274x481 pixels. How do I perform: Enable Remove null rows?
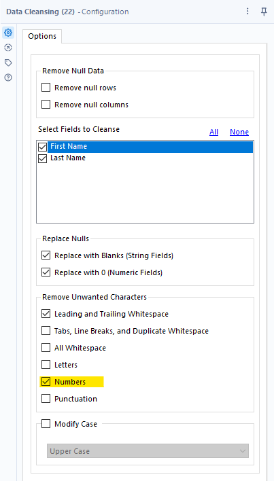(x=46, y=88)
